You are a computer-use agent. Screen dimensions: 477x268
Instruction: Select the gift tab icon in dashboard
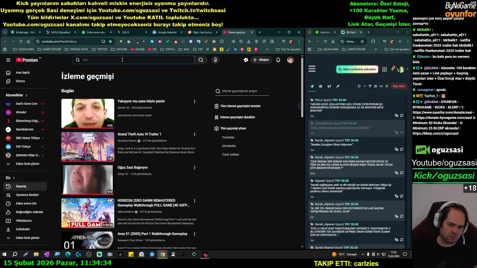tap(320, 86)
